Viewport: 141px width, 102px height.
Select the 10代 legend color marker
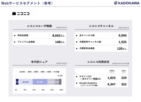tap(20, 72)
